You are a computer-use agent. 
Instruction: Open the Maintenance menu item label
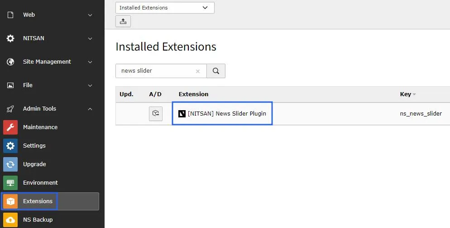click(40, 127)
